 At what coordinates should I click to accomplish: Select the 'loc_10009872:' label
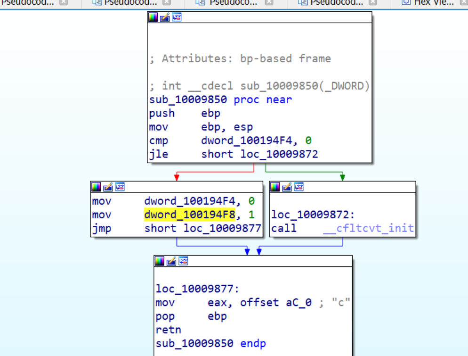tap(313, 215)
